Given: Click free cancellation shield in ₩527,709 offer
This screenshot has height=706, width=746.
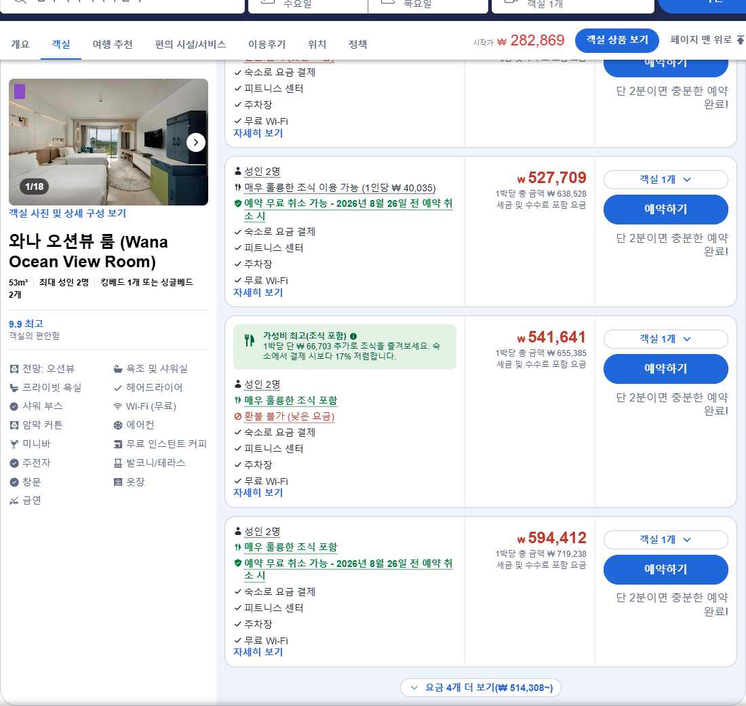Looking at the screenshot, I should pos(238,203).
